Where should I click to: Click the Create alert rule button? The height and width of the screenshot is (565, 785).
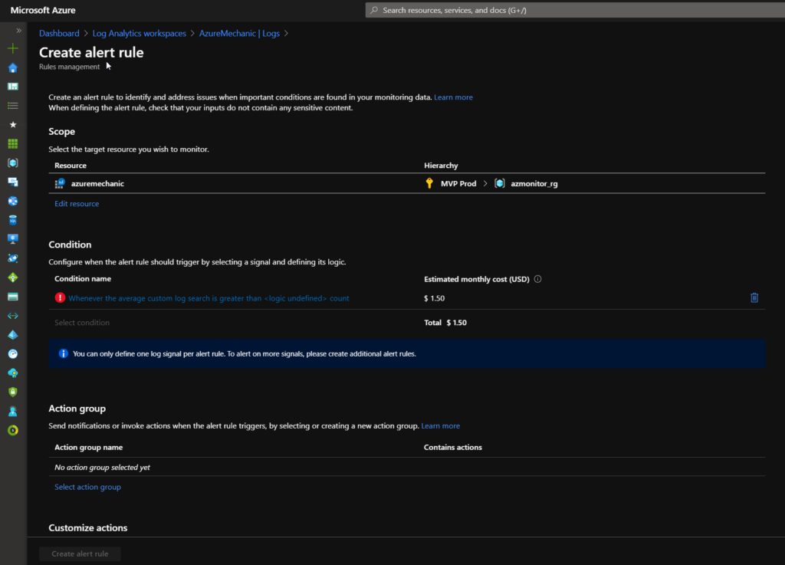point(80,554)
